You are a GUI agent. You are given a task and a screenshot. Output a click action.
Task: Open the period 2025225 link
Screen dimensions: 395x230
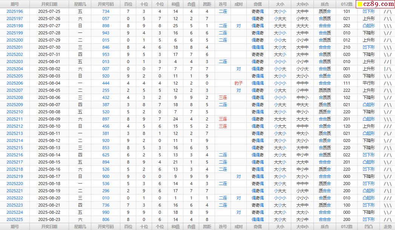click(x=15, y=220)
